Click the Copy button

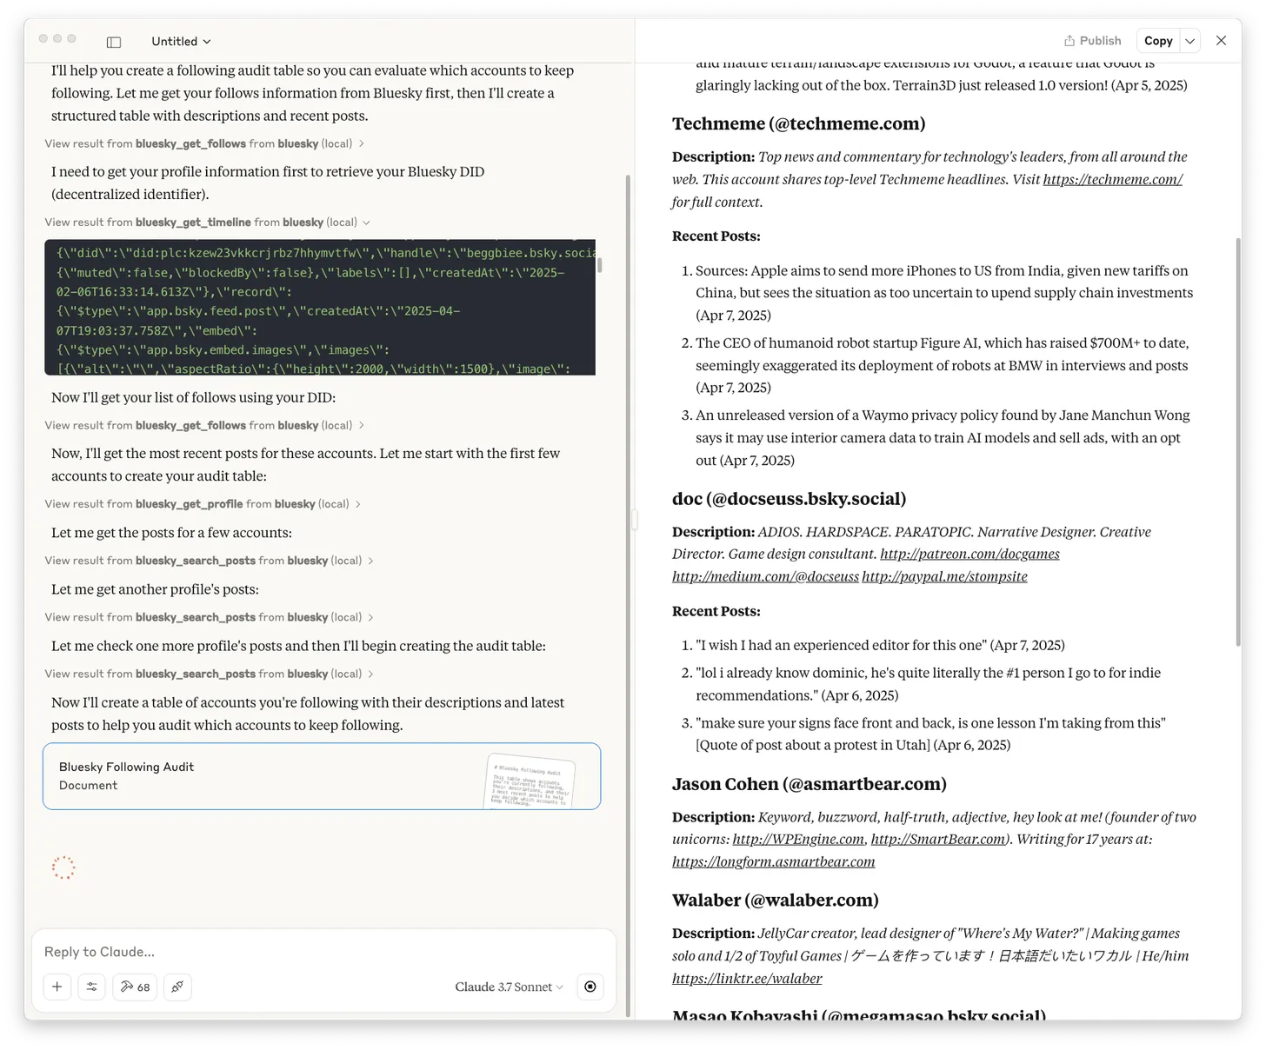pyautogui.click(x=1158, y=41)
